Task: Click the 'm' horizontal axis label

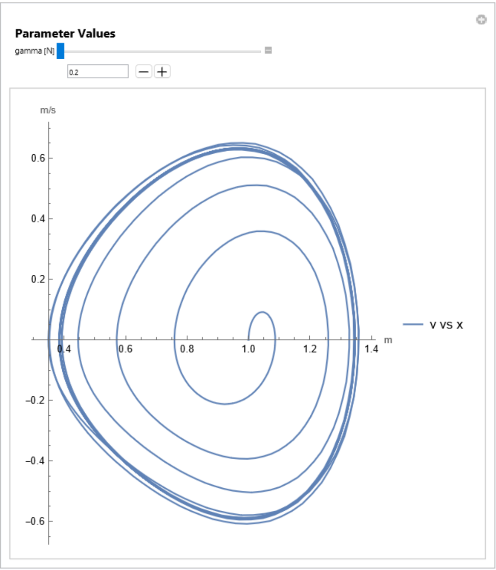Action: coord(388,340)
